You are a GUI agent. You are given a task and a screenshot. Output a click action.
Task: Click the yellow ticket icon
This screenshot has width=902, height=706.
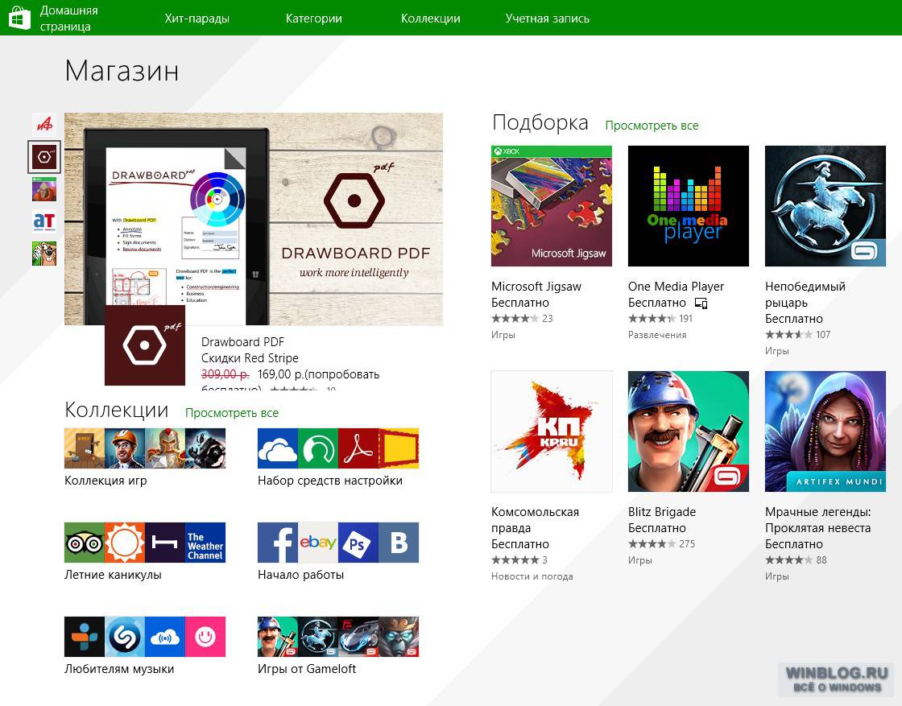399,448
